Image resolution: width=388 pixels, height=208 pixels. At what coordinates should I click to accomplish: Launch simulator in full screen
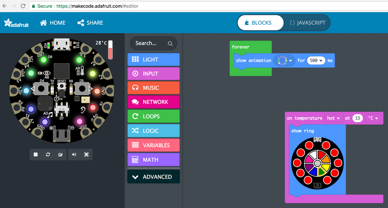click(86, 154)
